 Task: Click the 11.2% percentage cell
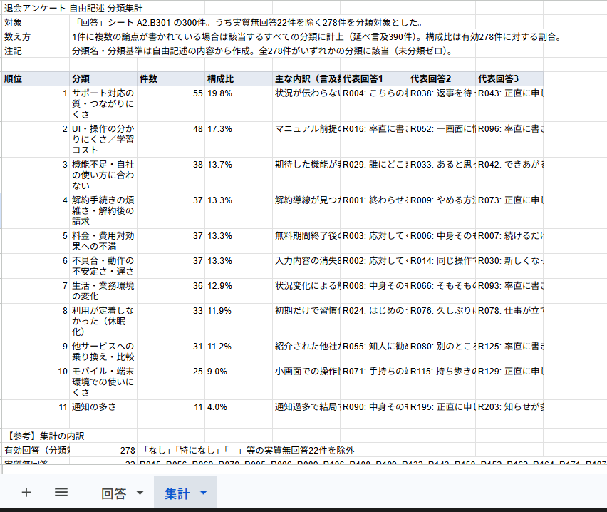239,351
